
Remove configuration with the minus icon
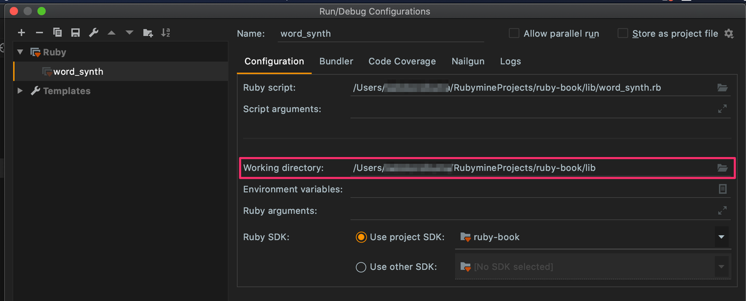(39, 33)
